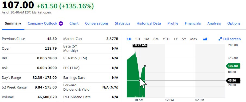Switch to the Statistics tab
Screen dimensions: 246x102
122,23
